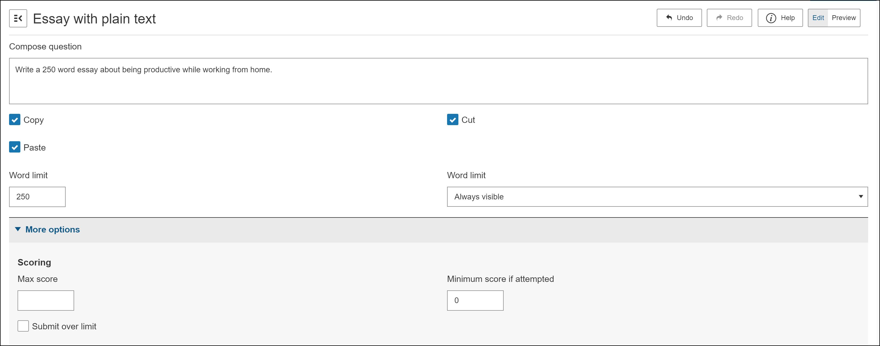Enable Submit over limit checkbox
The image size is (880, 346).
coord(23,326)
